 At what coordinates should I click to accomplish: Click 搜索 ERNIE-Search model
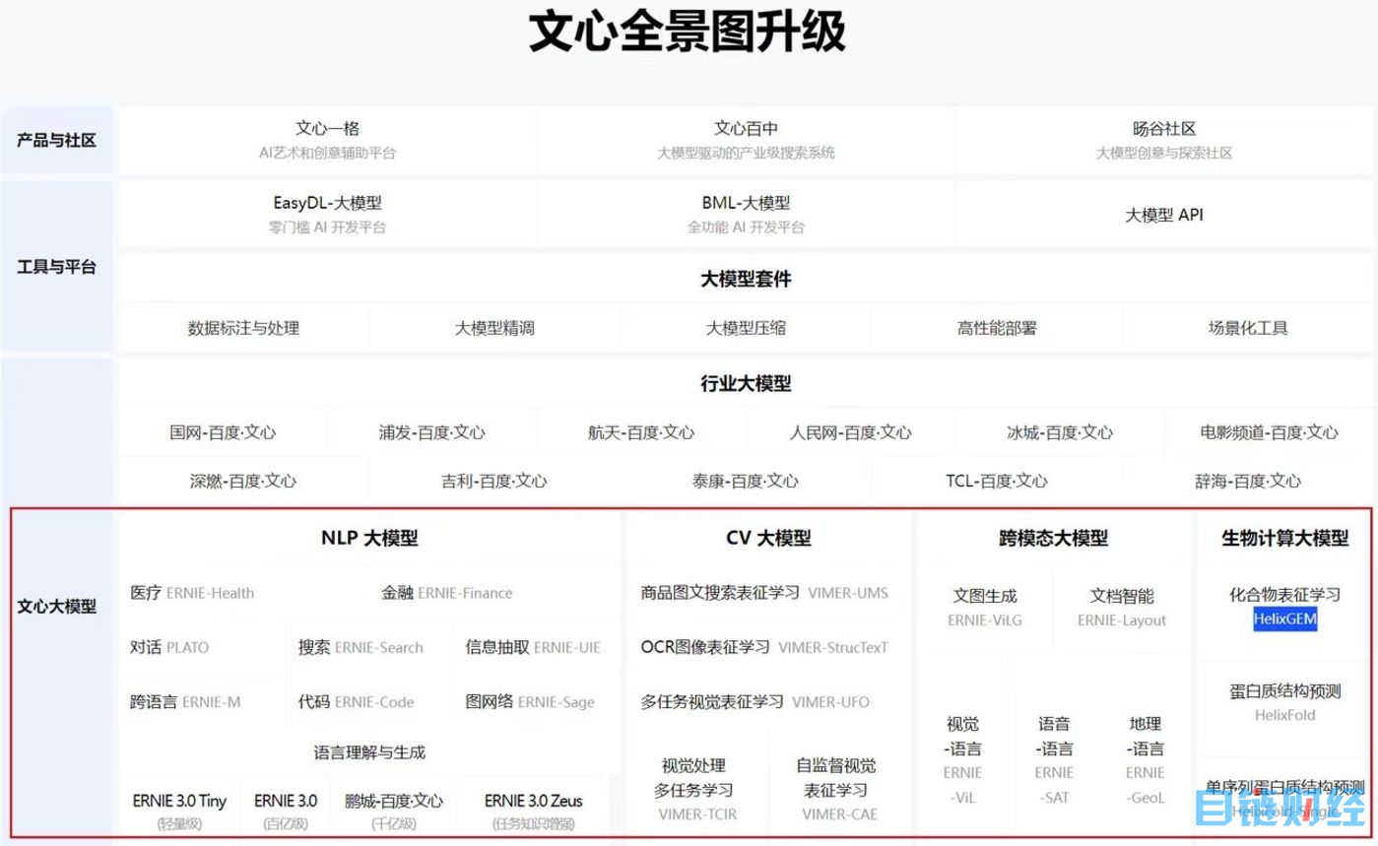tap(361, 647)
